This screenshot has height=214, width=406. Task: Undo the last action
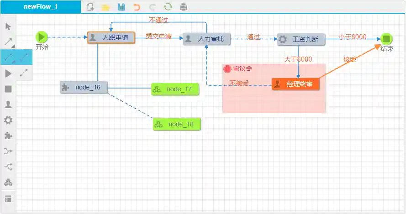point(137,7)
